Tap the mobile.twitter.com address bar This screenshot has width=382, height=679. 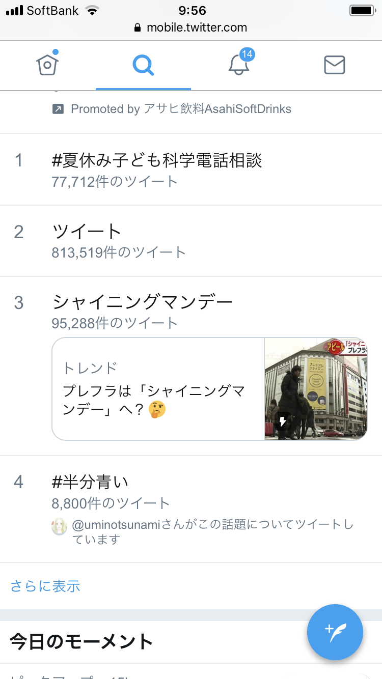191,28
